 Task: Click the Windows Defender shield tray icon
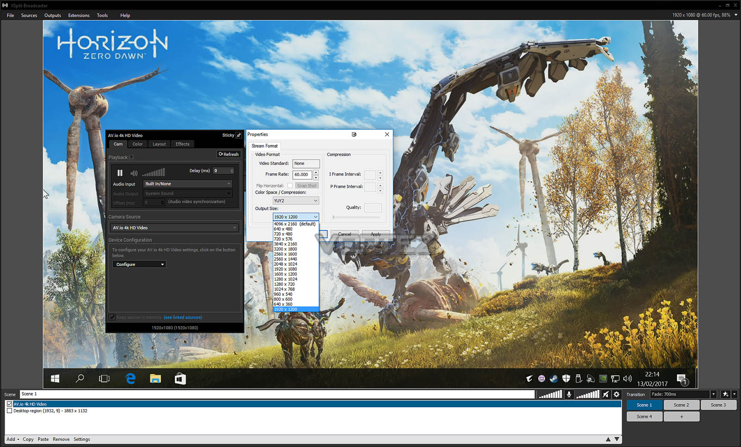pos(566,378)
